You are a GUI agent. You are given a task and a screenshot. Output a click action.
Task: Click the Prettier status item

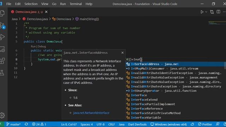coord(205,124)
